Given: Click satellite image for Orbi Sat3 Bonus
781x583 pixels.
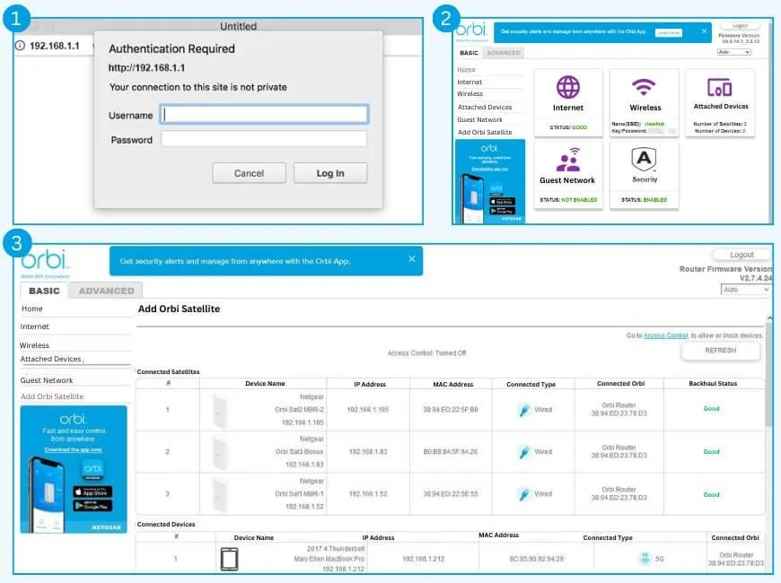Looking at the screenshot, I should click(x=219, y=452).
